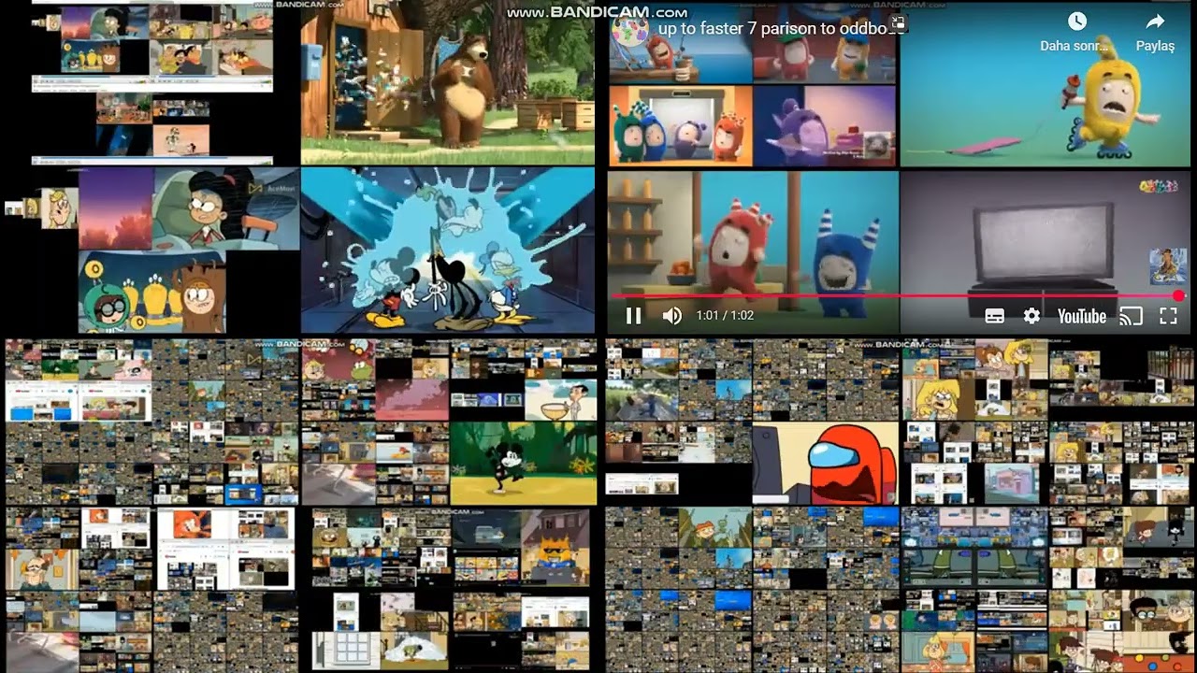Click the '1:01 / 1:02' time display
This screenshot has width=1197, height=673.
coord(725,316)
